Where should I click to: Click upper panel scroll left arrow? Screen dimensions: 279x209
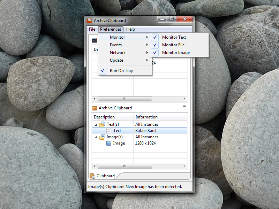95,99
